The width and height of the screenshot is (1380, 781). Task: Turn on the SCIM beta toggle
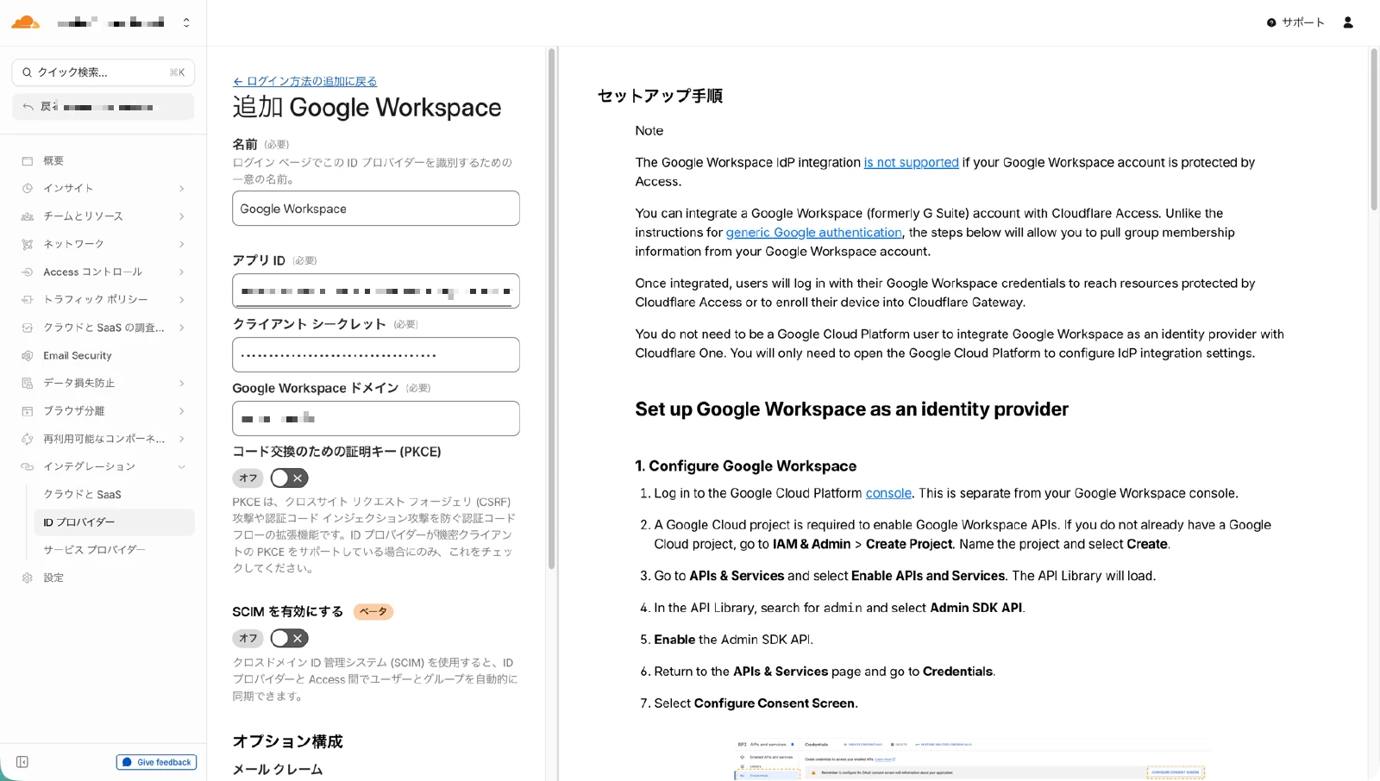[289, 638]
